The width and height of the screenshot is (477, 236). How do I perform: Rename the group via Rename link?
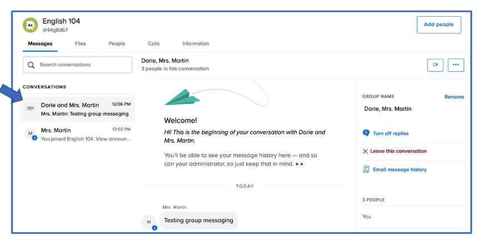[454, 97]
